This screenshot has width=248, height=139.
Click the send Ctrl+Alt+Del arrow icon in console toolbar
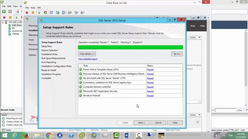70,12
